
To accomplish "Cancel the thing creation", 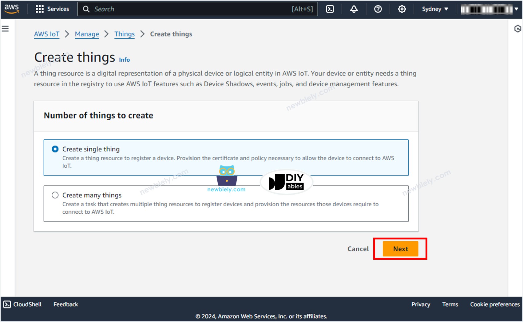I will 358,249.
